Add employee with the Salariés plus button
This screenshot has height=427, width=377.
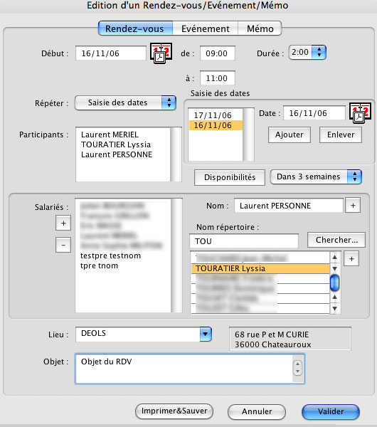(x=63, y=223)
